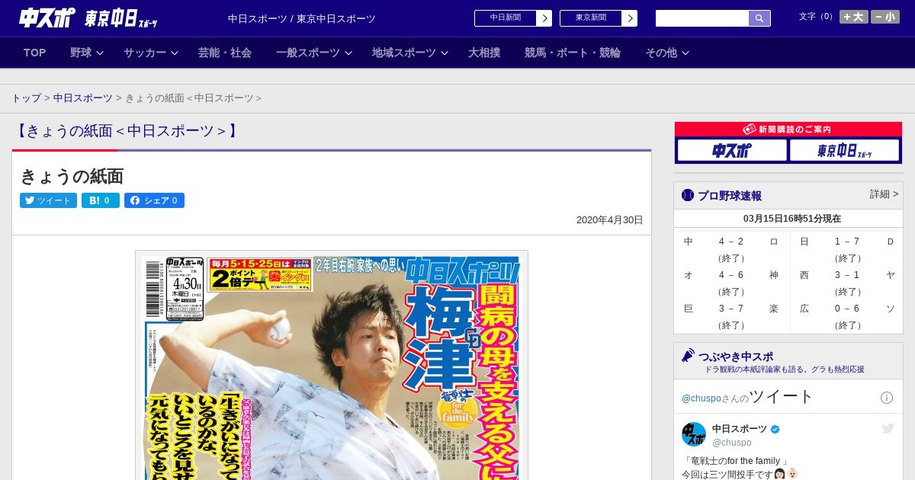Open the 競馬・ボート・競輪 section
This screenshot has height=480, width=915.
(573, 53)
